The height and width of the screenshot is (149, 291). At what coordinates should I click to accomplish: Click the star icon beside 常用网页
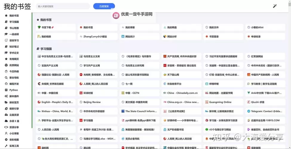pyautogui.click(x=6, y=59)
